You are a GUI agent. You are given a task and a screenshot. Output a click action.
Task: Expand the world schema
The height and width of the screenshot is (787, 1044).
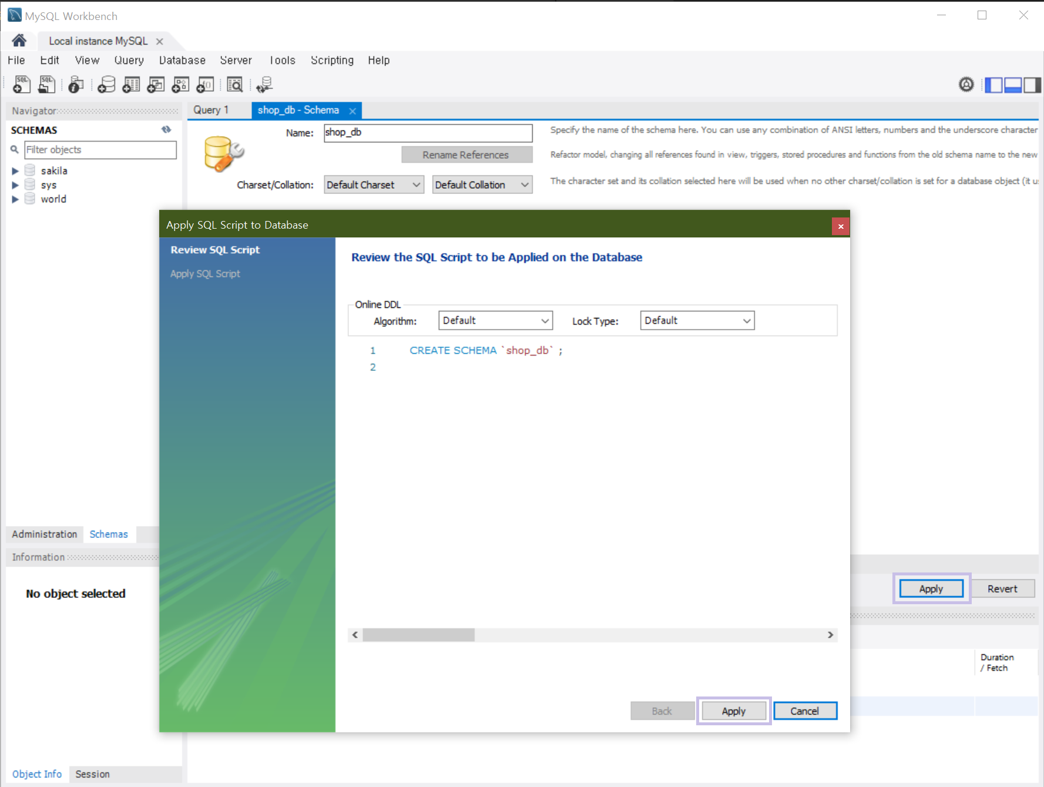coord(15,199)
